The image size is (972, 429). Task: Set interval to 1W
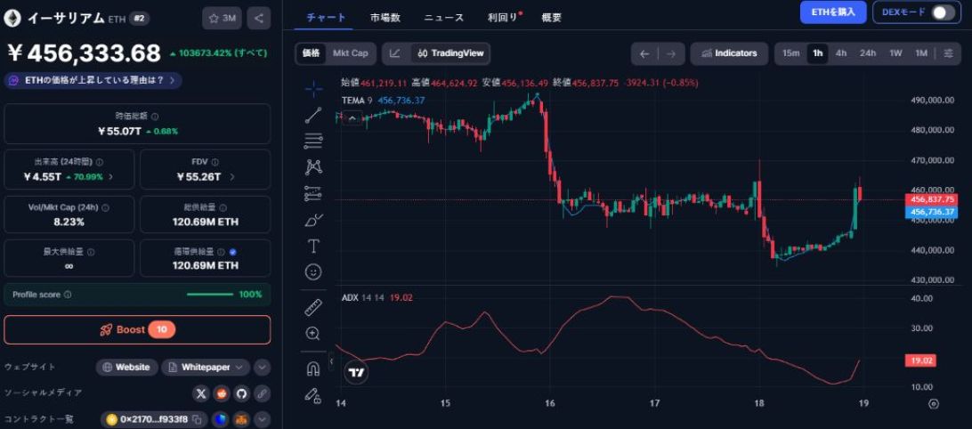[x=895, y=53]
